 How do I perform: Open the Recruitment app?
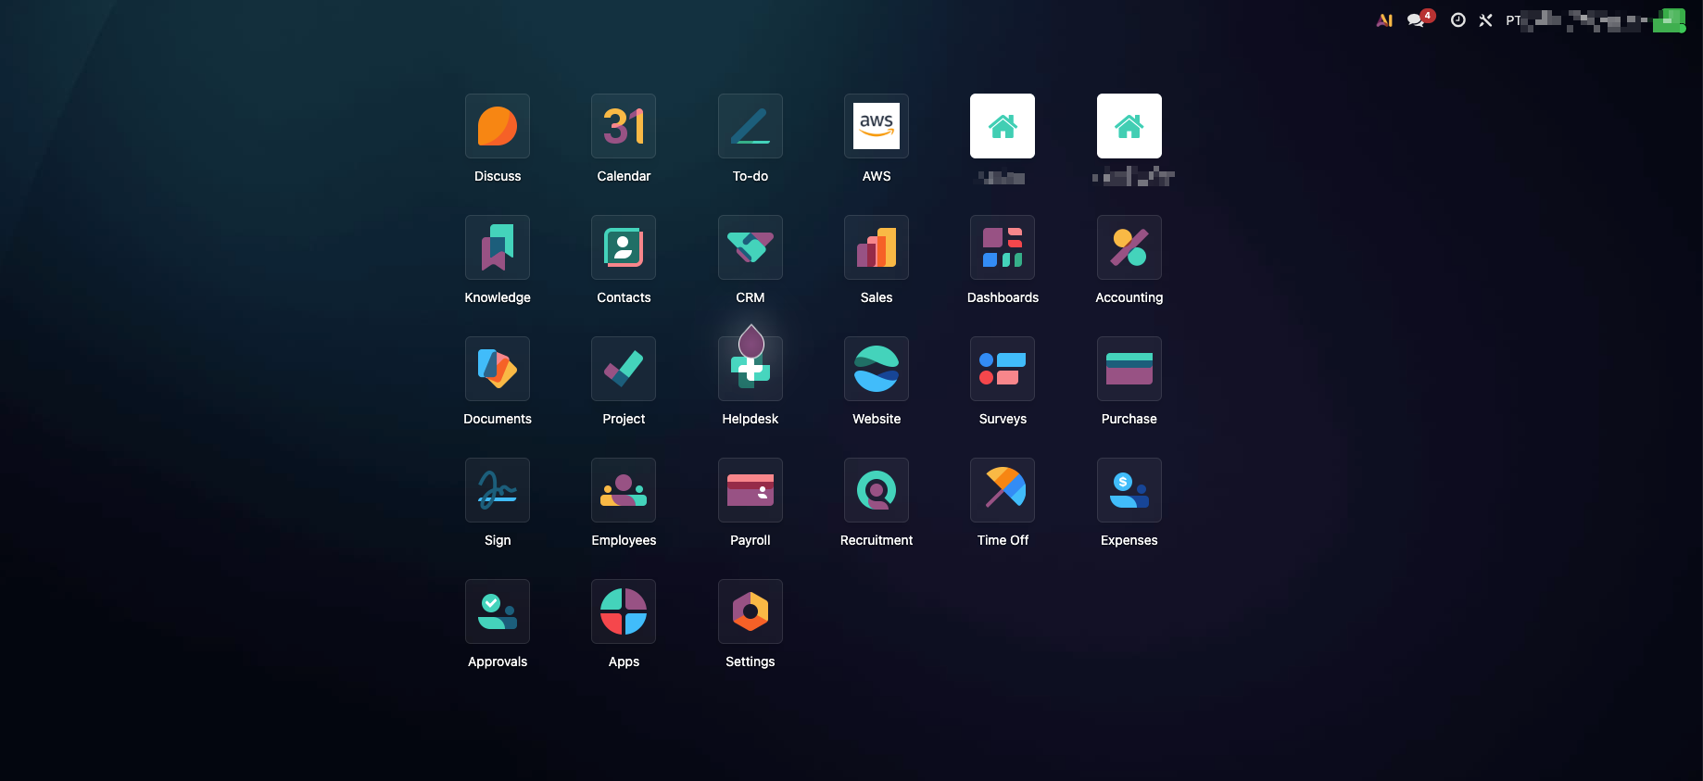tap(877, 490)
